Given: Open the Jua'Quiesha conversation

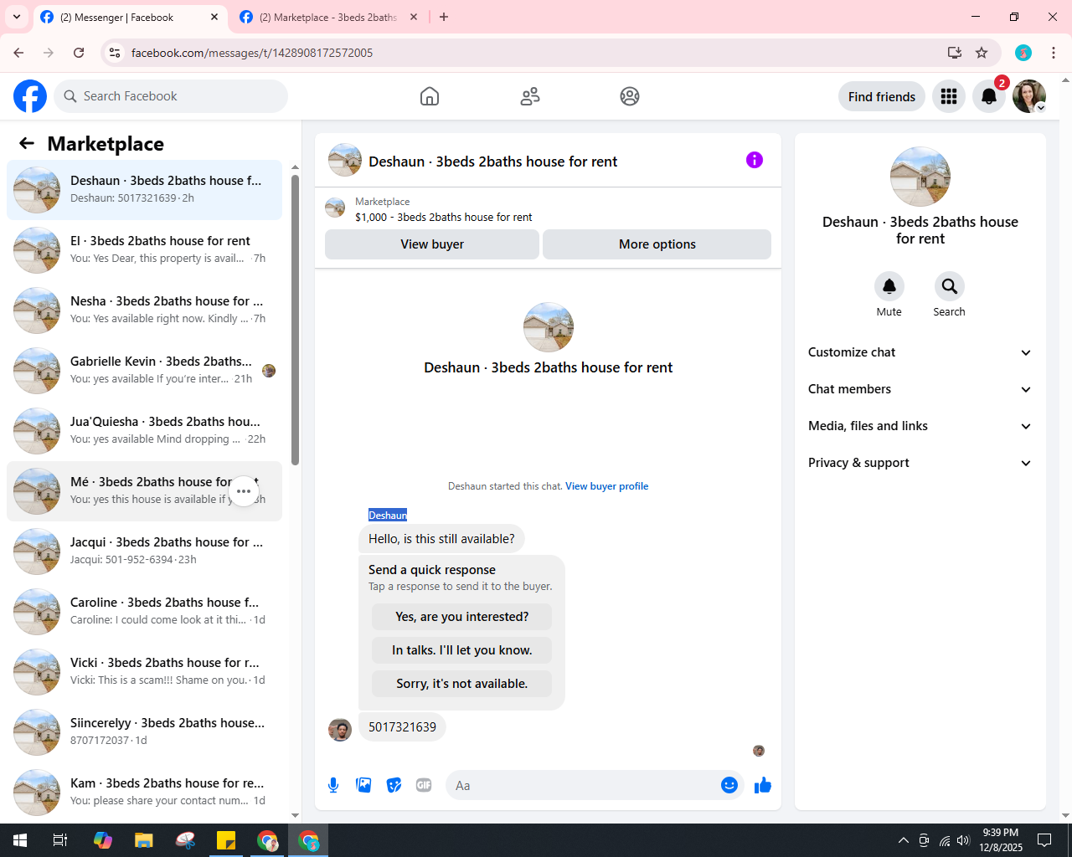Looking at the screenshot, I should click(x=144, y=431).
